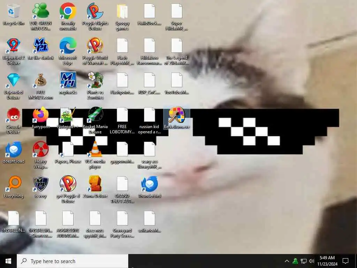Select the RDP_CnC... file icon

point(149,84)
